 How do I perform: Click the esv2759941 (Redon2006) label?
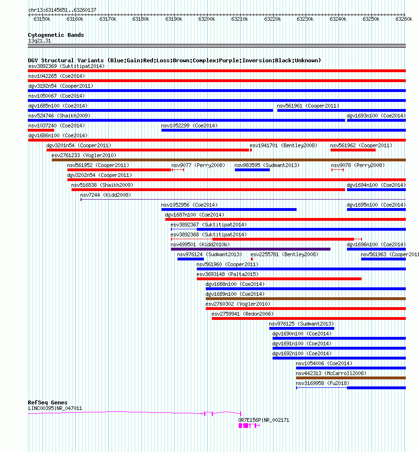pyautogui.click(x=242, y=314)
